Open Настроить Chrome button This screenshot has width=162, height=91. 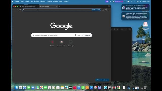pyautogui.click(x=102, y=80)
